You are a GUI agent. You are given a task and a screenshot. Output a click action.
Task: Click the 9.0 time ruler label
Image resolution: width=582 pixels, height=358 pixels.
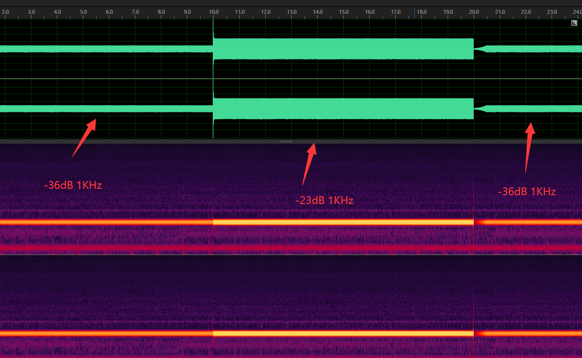click(187, 12)
